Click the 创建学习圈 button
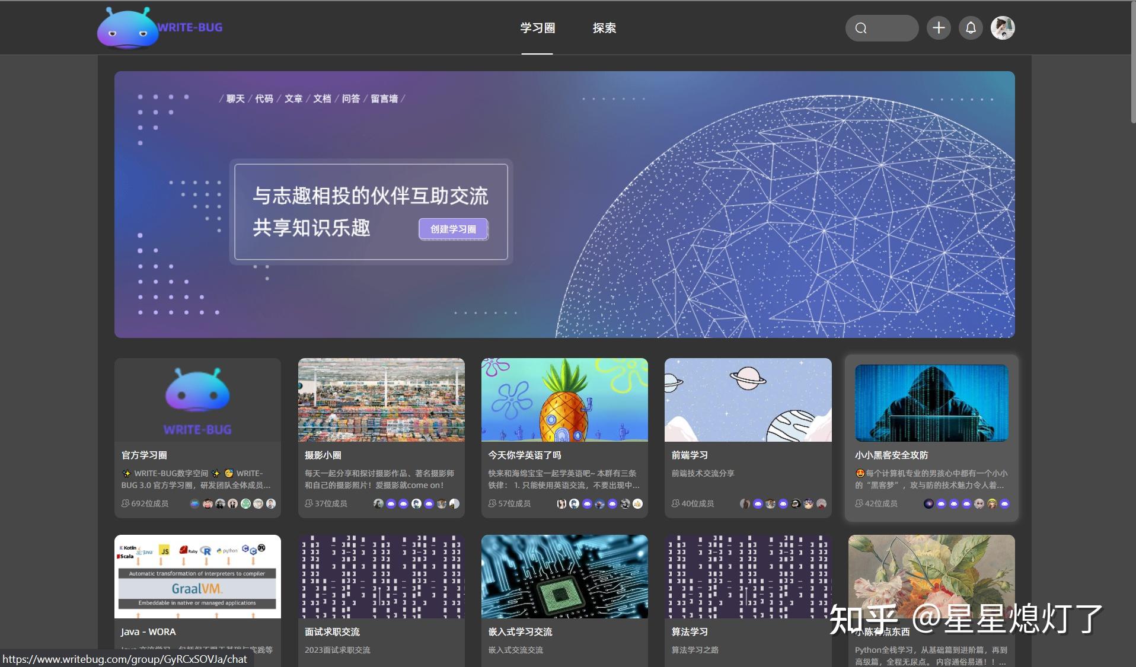The image size is (1136, 667). (453, 229)
